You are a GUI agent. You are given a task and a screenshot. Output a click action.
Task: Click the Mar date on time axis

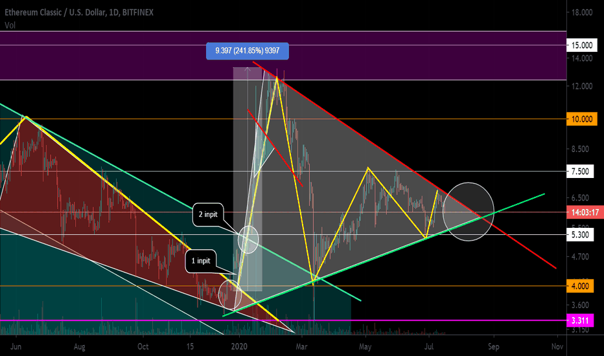click(301, 347)
